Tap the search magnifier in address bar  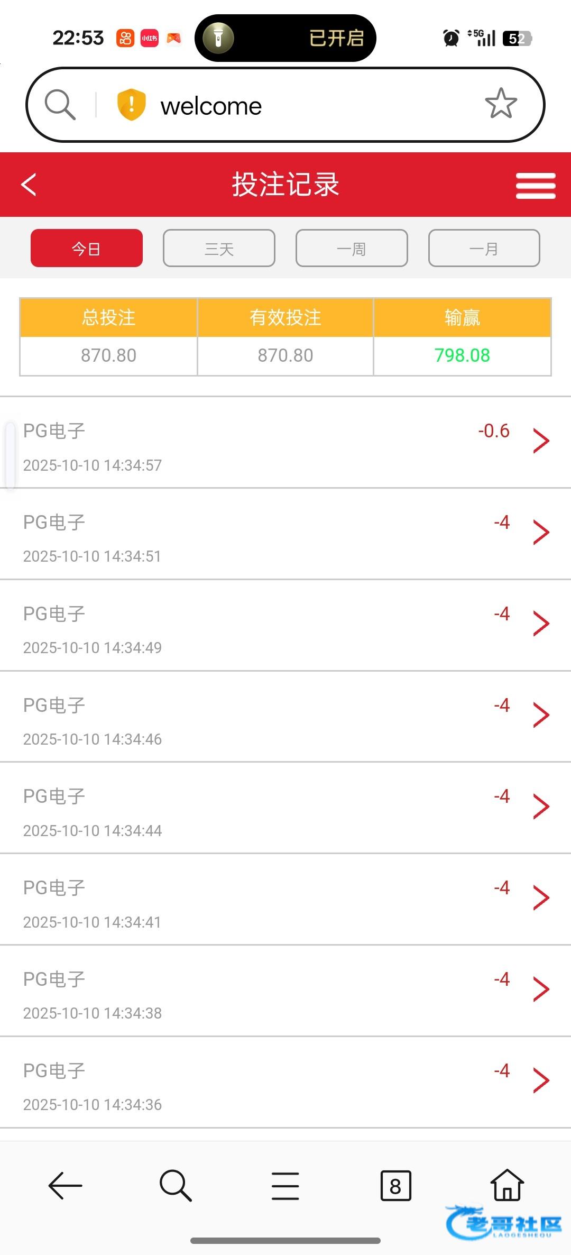(60, 104)
